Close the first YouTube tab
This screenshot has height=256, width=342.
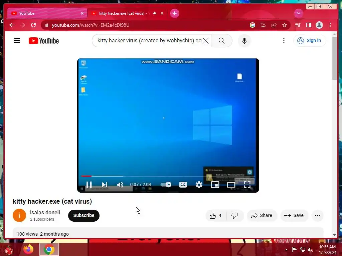point(82,13)
